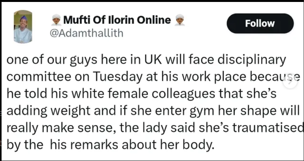Click the turban emoji after the display name
The image size is (304, 161).
[180, 20]
